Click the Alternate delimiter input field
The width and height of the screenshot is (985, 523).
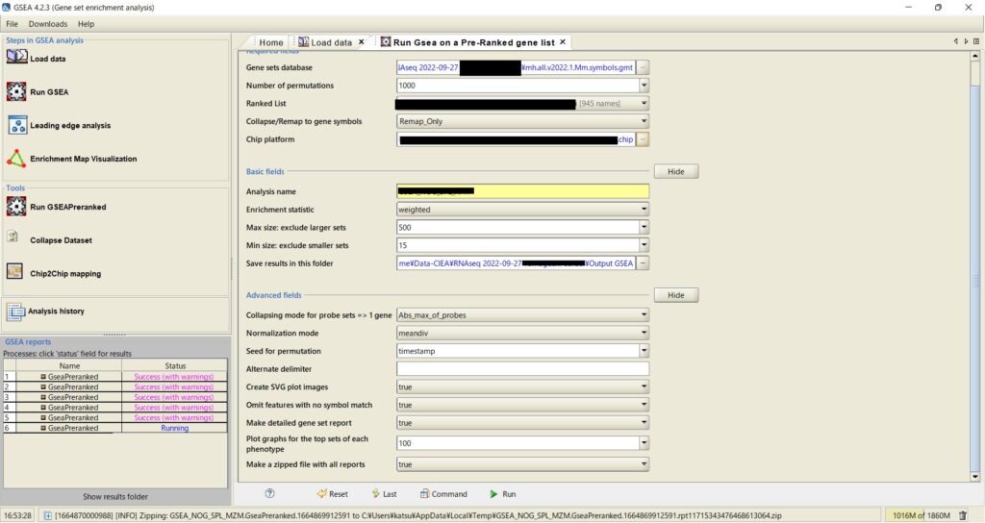(x=522, y=369)
